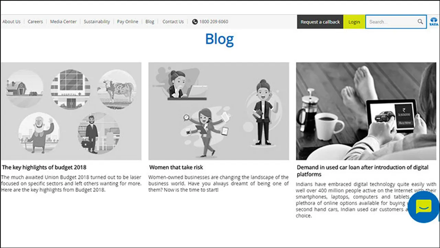Open 'Demand in used car loan' article title
440x248 pixels.
tap(363, 170)
